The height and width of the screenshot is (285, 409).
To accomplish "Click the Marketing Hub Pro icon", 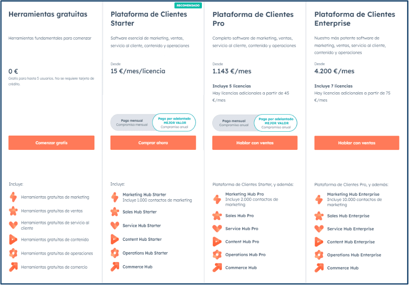I will pyautogui.click(x=217, y=200).
